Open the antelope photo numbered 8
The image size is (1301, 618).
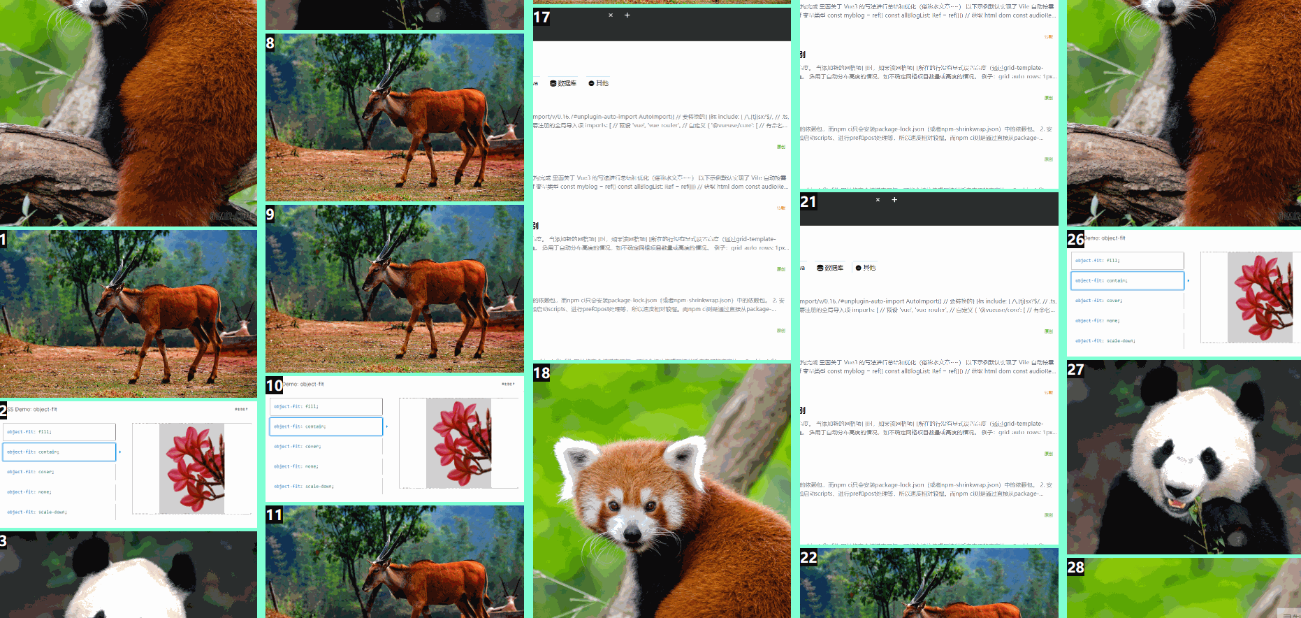tap(395, 117)
